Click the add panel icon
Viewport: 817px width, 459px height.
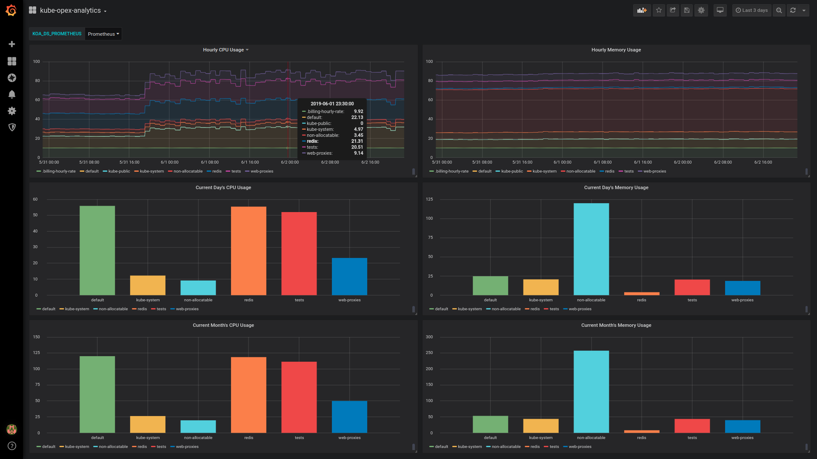coord(641,10)
